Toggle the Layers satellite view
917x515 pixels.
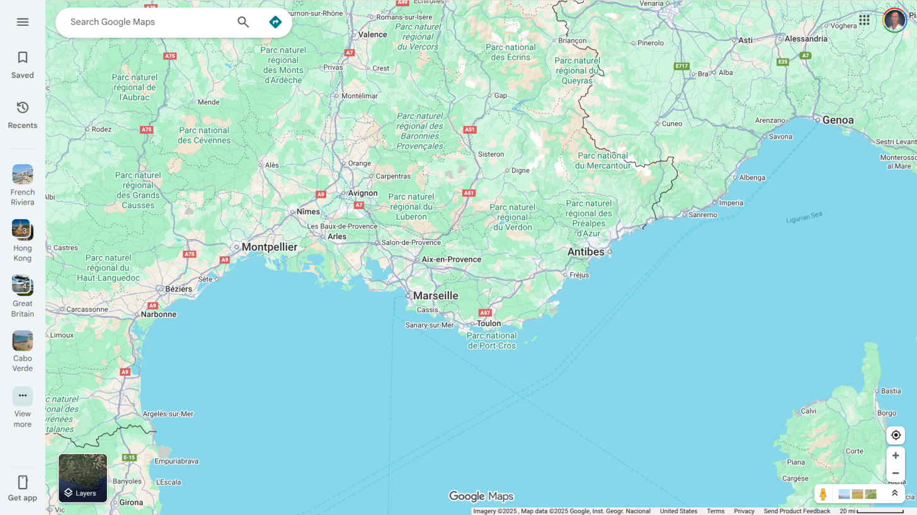83,478
